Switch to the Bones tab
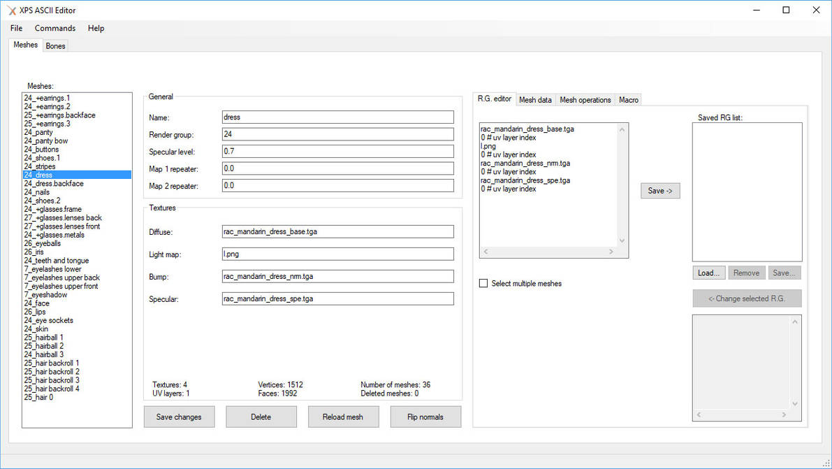Image resolution: width=832 pixels, height=469 pixels. pyautogui.click(x=55, y=46)
